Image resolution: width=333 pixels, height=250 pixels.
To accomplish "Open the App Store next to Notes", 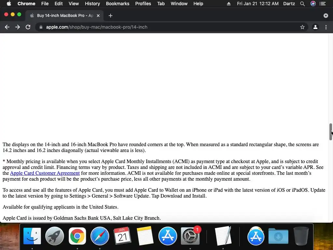I will coord(167,236).
